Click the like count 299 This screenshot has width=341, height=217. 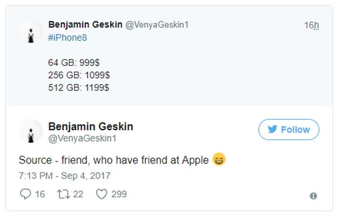[119, 194]
